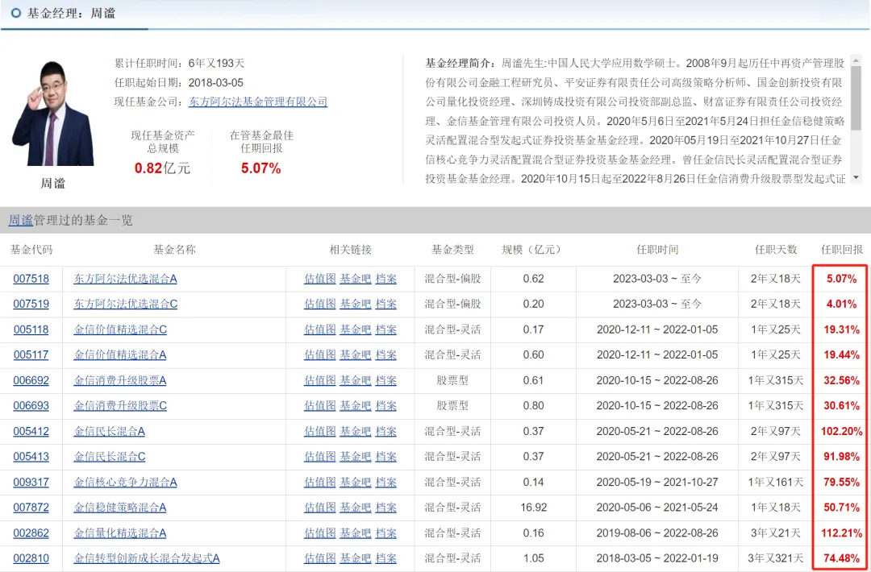Open 金信民长混合C fund page
The height and width of the screenshot is (572, 871).
[110, 457]
